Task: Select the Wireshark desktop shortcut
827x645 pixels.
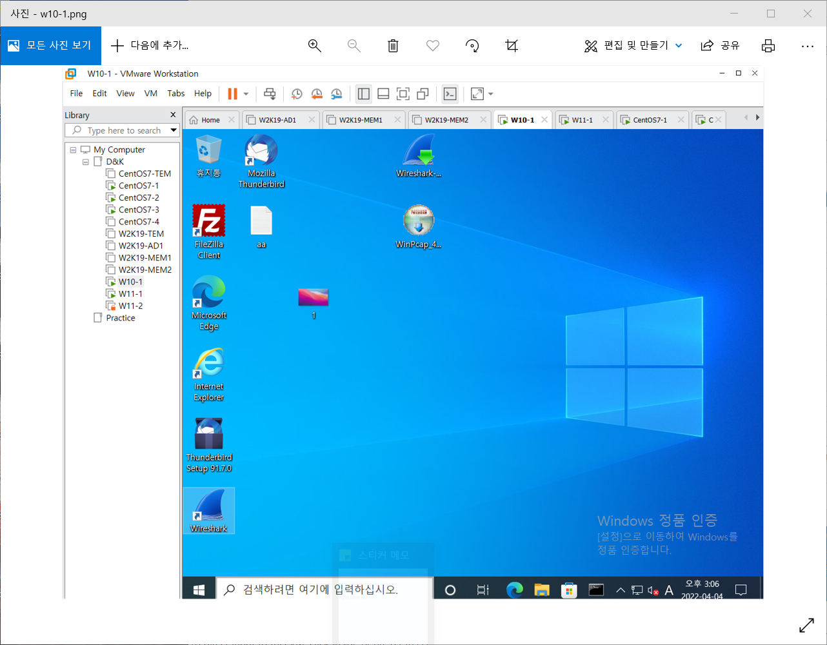Action: pos(209,510)
